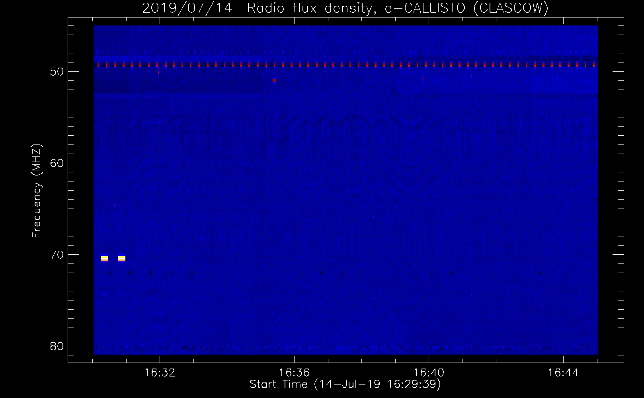Select the 16:36 time tick label
Viewport: 644px width, 398px height.
(x=294, y=373)
